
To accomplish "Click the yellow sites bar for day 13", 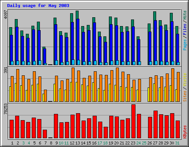I will pyautogui.click(x=76, y=92).
